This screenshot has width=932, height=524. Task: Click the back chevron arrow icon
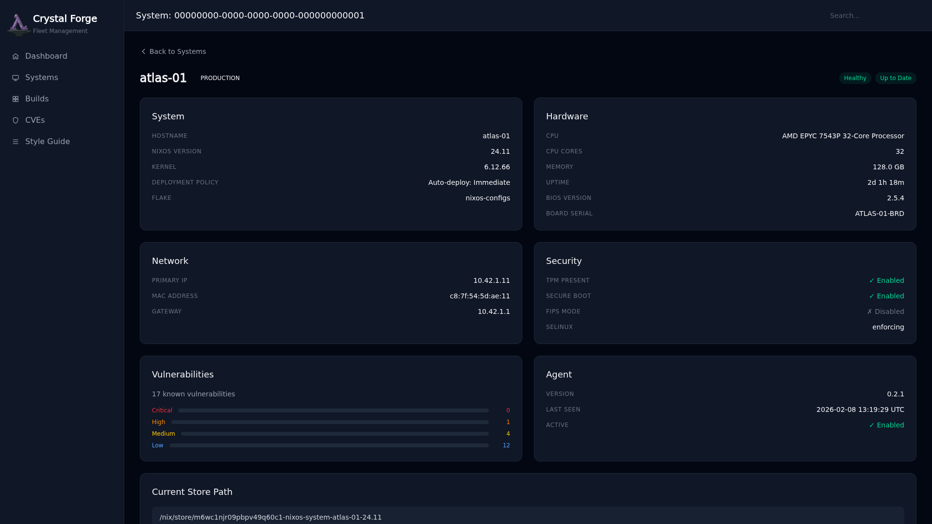pyautogui.click(x=143, y=51)
